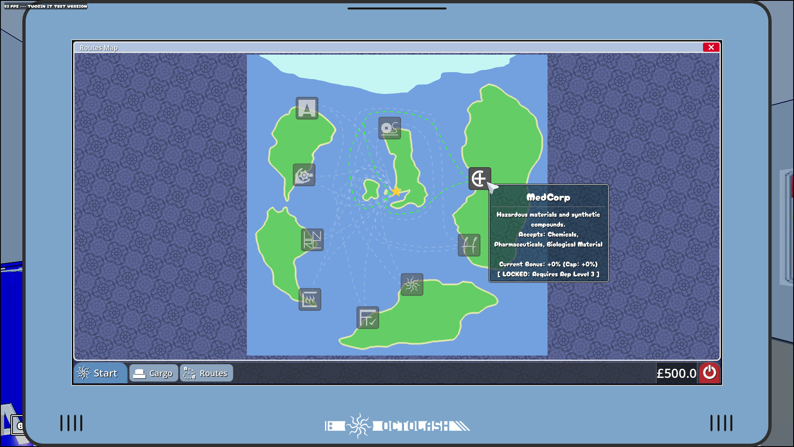Open the Cargo window from the taskbar

[x=153, y=373]
